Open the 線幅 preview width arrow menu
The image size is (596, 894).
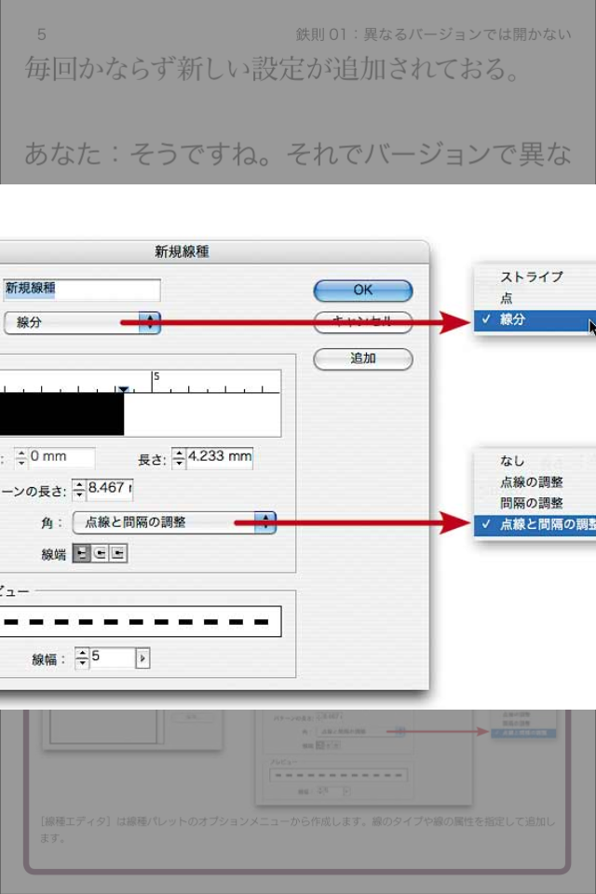point(142,658)
